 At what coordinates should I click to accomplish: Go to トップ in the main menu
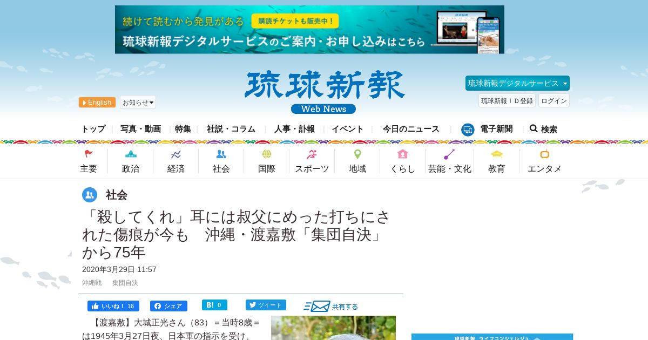point(93,129)
